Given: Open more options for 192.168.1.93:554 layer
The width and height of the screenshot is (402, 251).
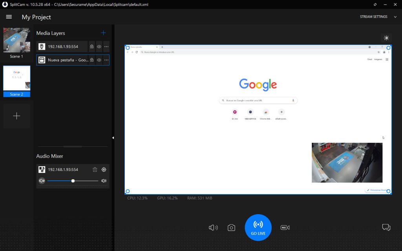Looking at the screenshot, I should 106,47.
